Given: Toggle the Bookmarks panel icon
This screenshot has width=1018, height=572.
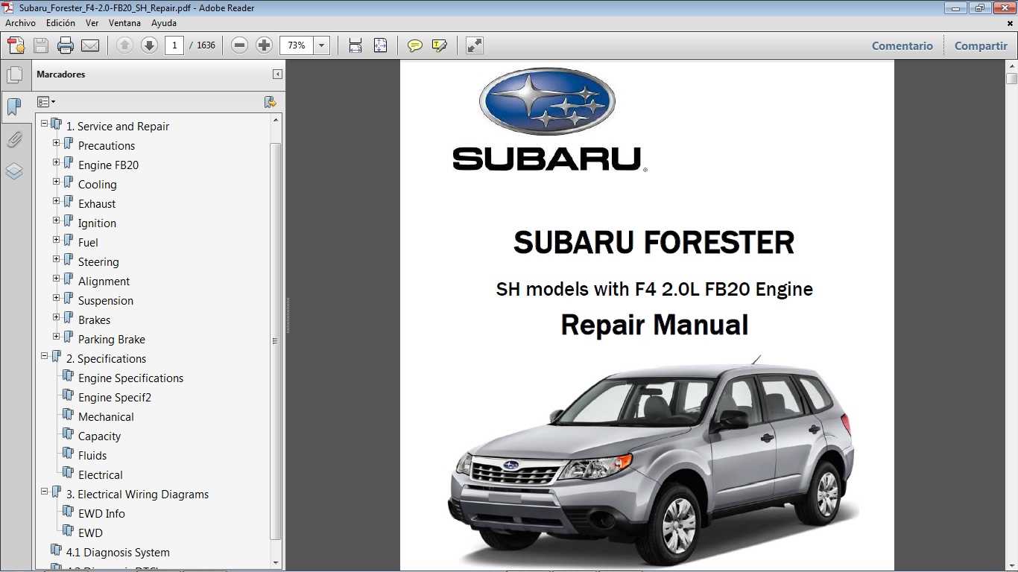Looking at the screenshot, I should coord(13,107).
